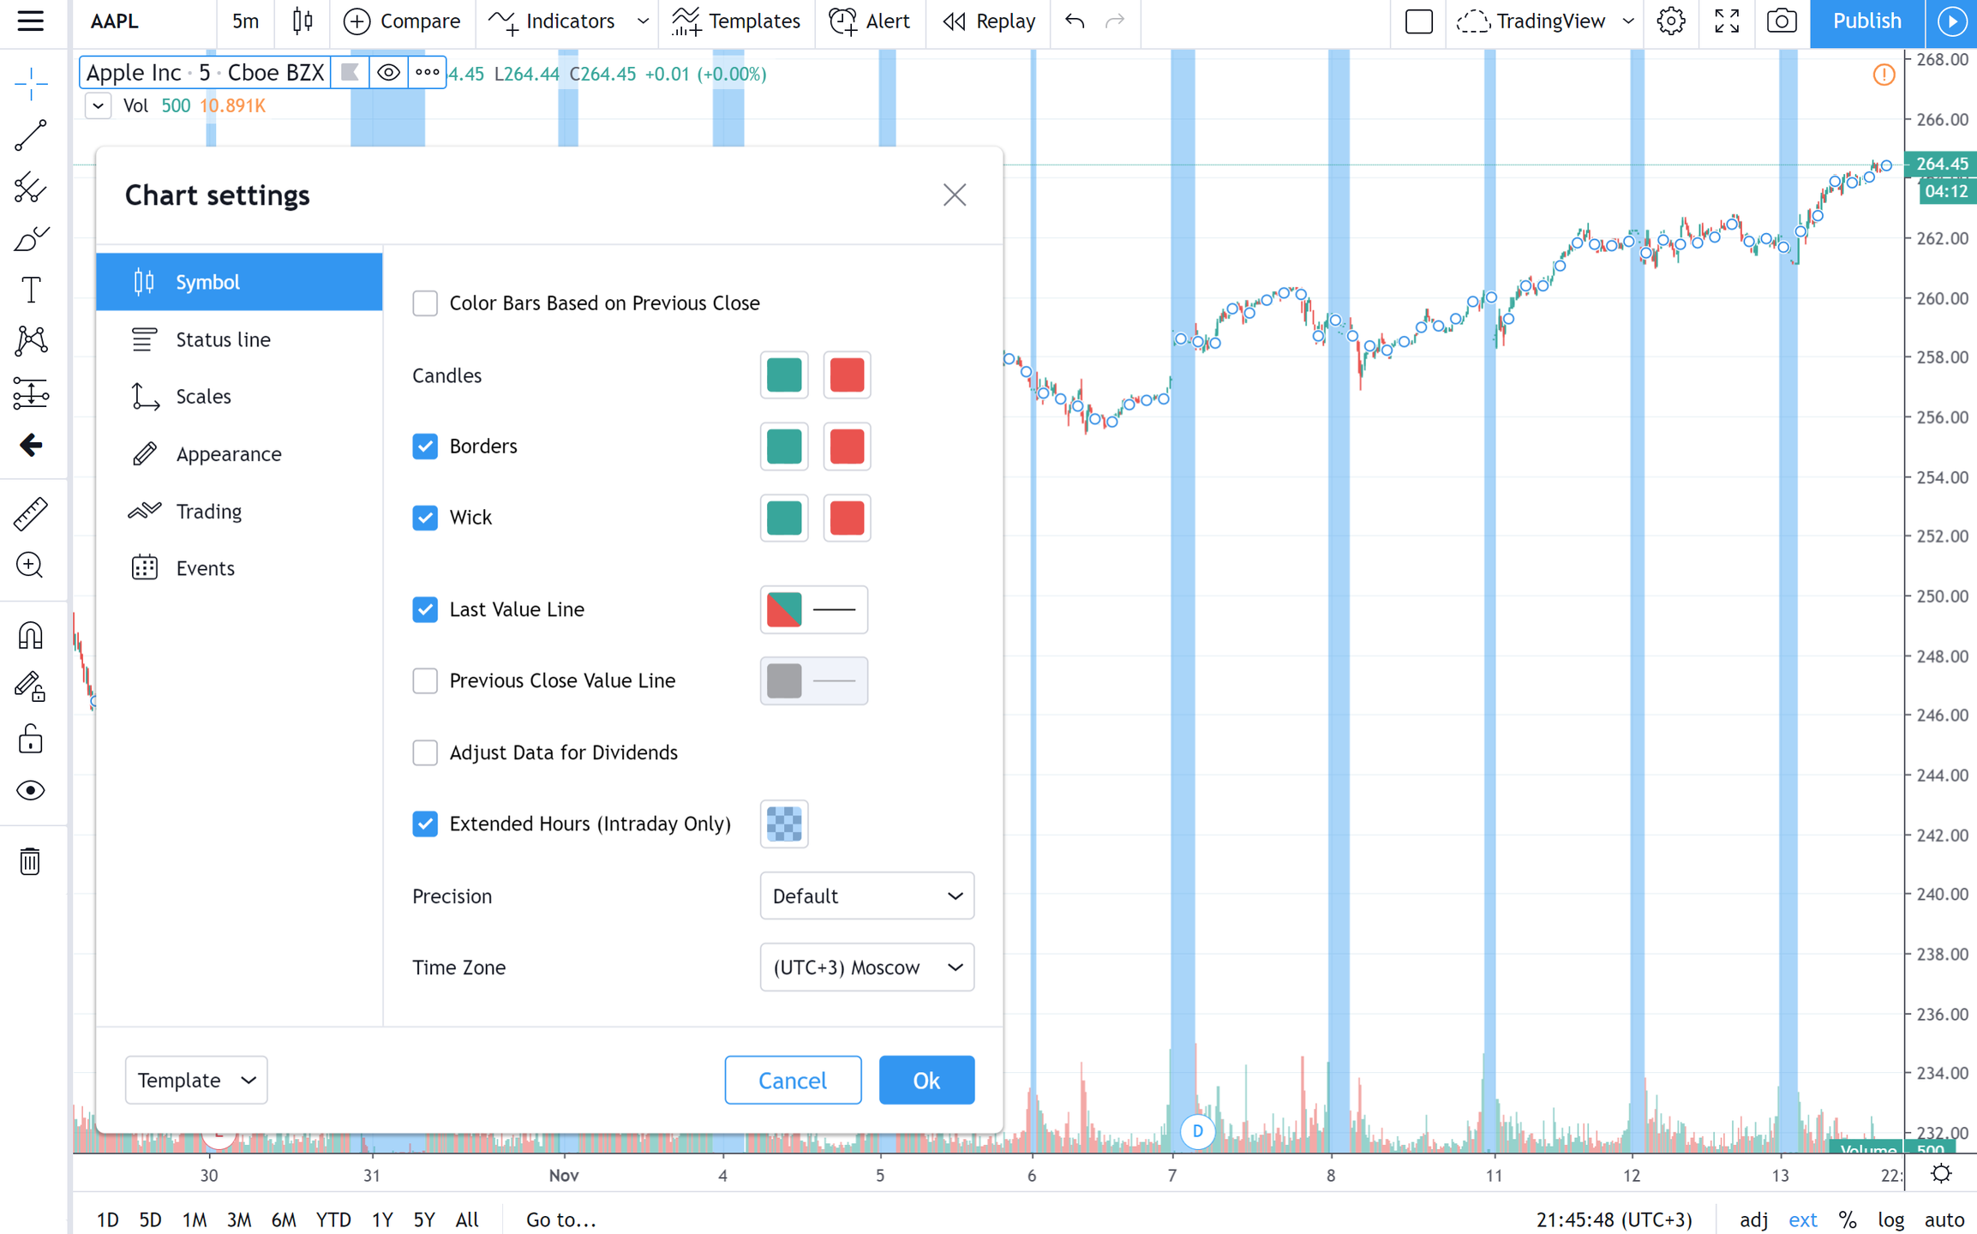Enter fullscreen mode via the toolbar icon
Screen dimensions: 1977x1234
1727,21
